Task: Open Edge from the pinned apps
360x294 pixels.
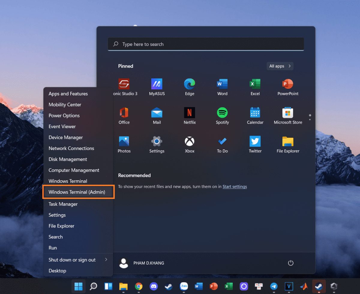Action: click(190, 87)
